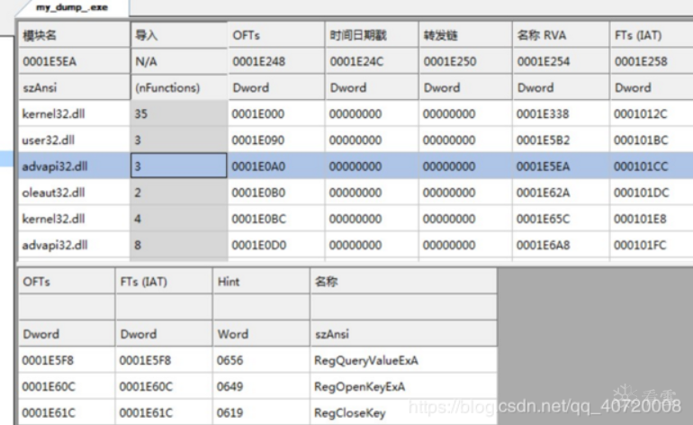The image size is (693, 425).
Task: Click the OFTs value 0001E000
Action: coord(258,114)
